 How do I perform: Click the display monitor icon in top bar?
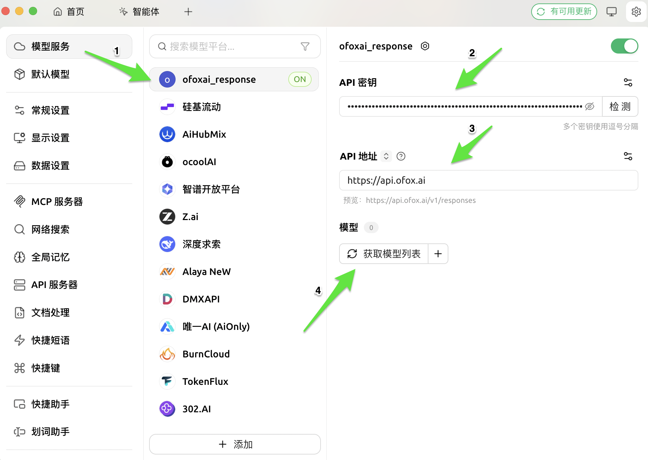611,12
